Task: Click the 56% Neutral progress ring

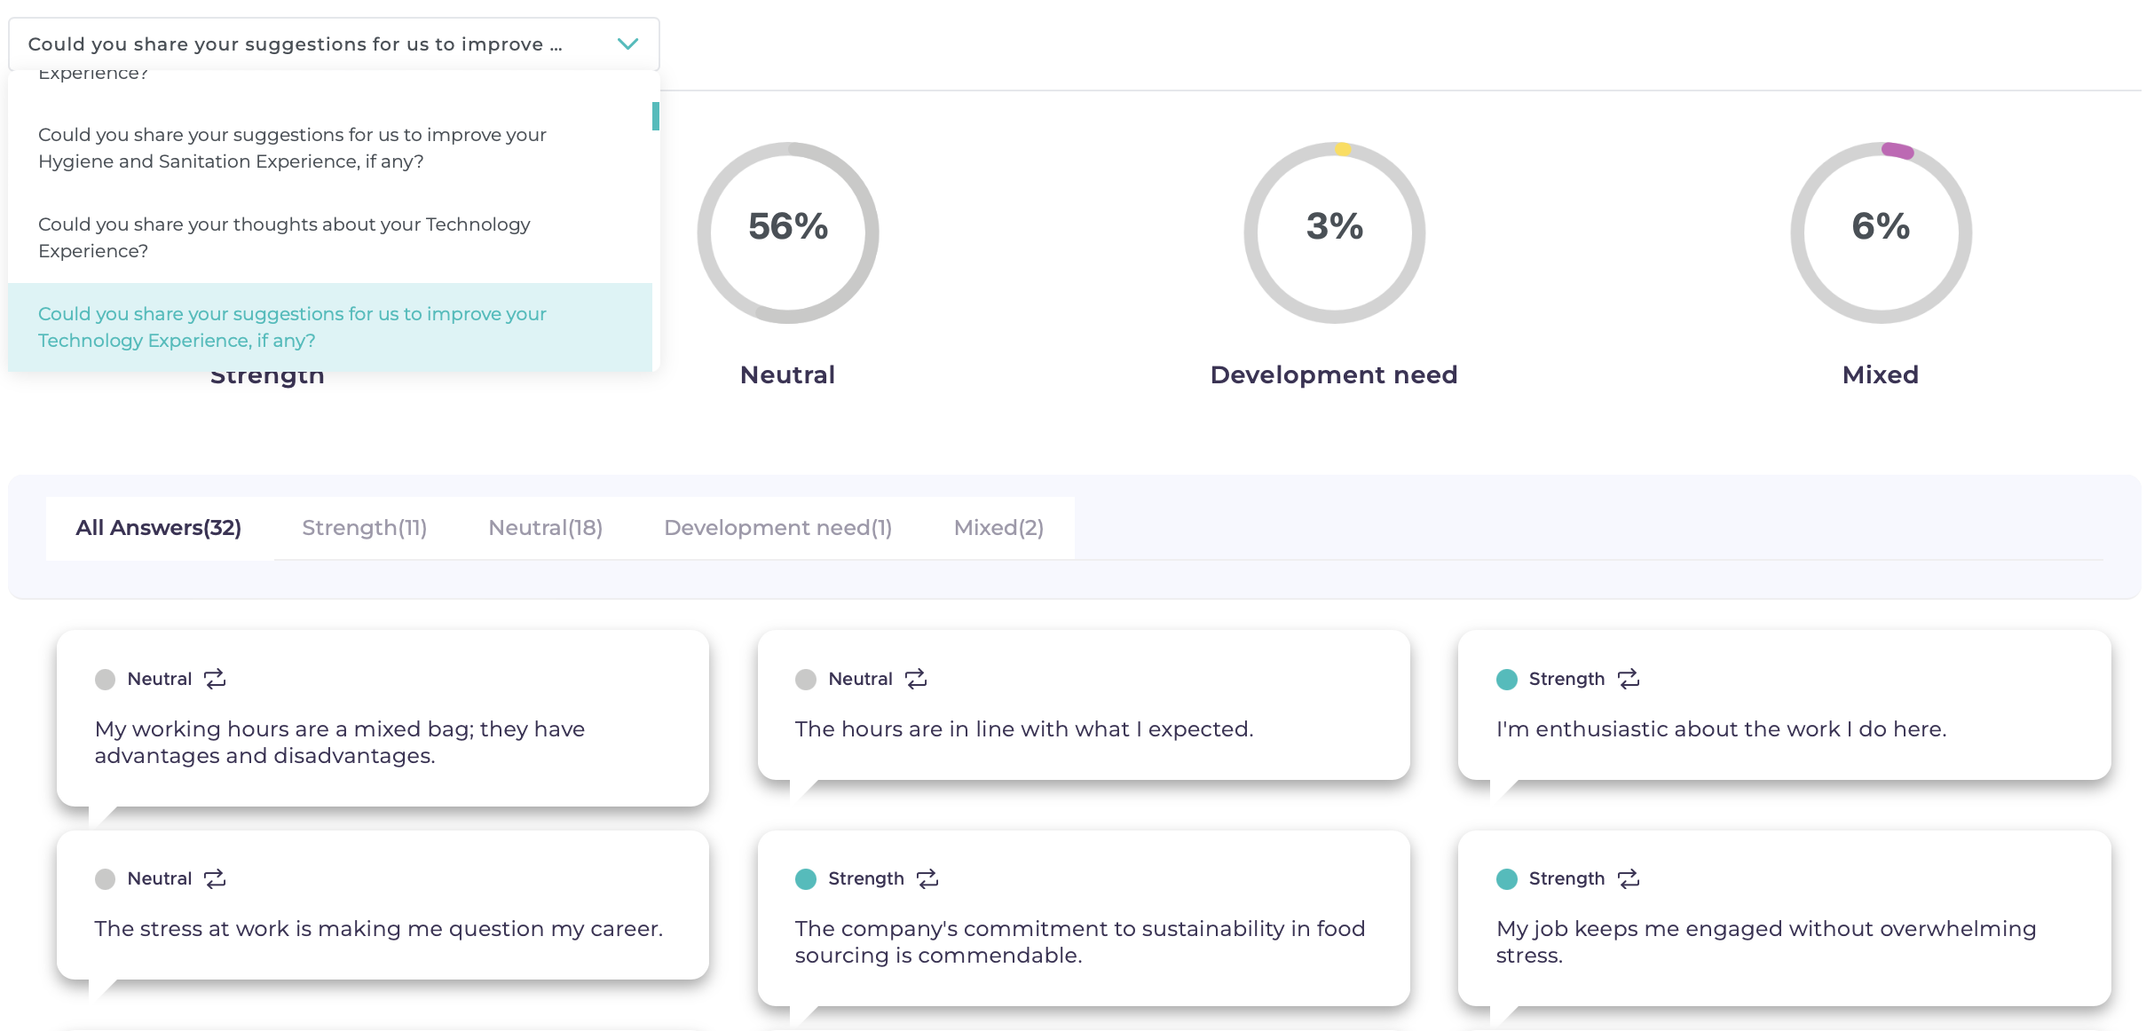Action: coord(787,232)
